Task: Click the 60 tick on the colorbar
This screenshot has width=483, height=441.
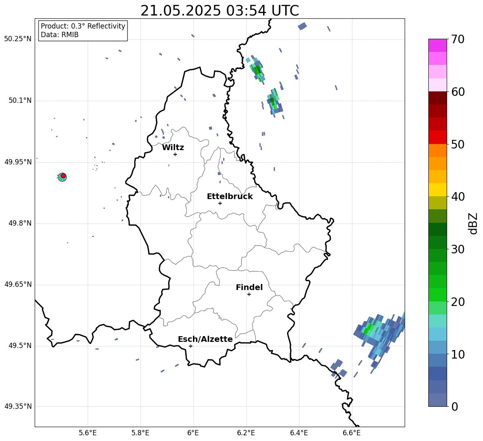Action: click(x=458, y=92)
